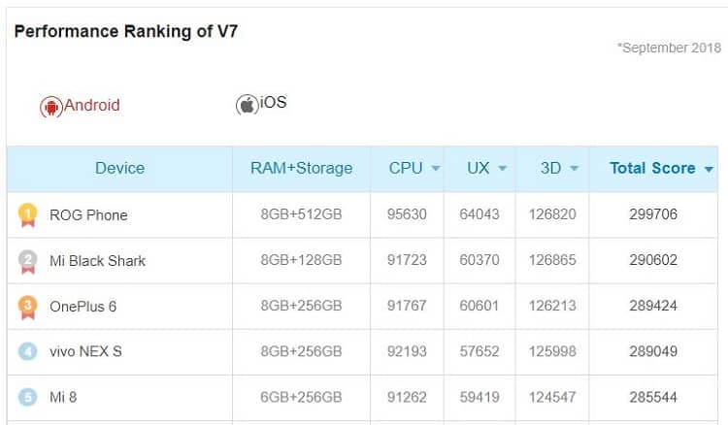
Task: Open the OnePlus 6 device entry
Action: point(83,307)
